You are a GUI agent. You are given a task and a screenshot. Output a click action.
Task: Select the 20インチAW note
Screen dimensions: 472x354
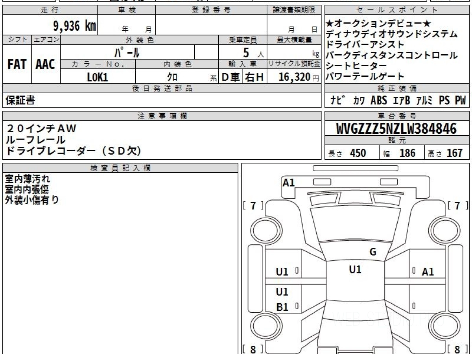(x=41, y=129)
